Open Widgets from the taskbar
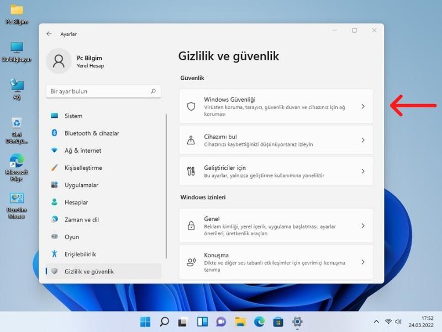Viewport: 442px width, 332px height. click(202, 321)
